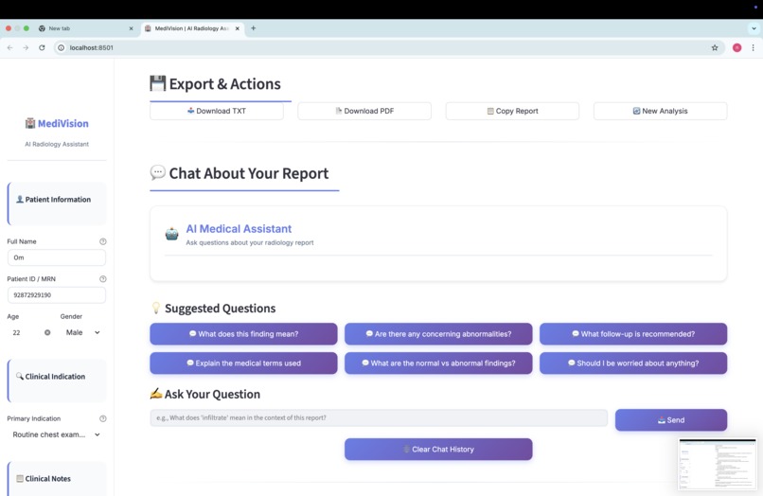
Task: Close the MediVision browser tab
Action: [238, 28]
